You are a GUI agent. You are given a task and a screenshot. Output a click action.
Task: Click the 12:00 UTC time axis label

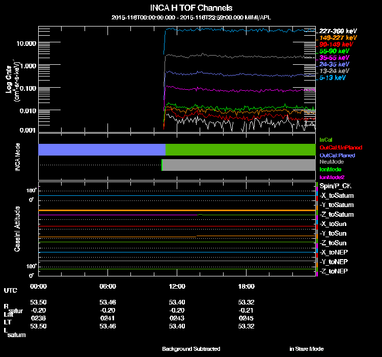pyautogui.click(x=177, y=286)
